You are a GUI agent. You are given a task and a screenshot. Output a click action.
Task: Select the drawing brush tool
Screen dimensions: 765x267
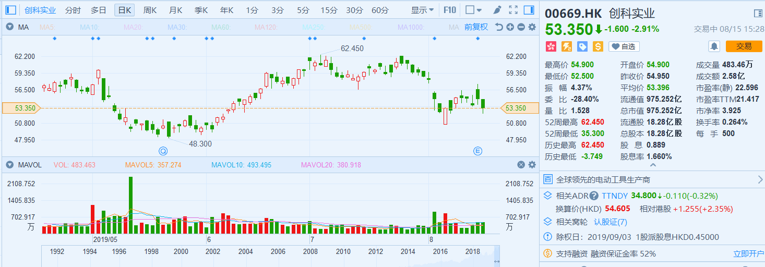pos(498,10)
